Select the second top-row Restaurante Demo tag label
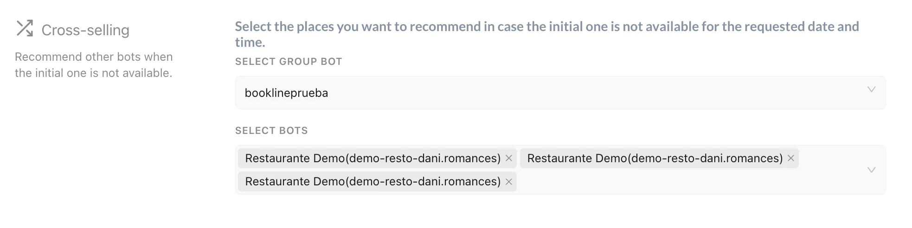Screen dimensions: 912x228 pos(655,158)
